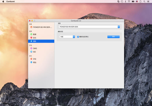Click the erase icon in blue row
This screenshot has height=106, width=152.
31,41
